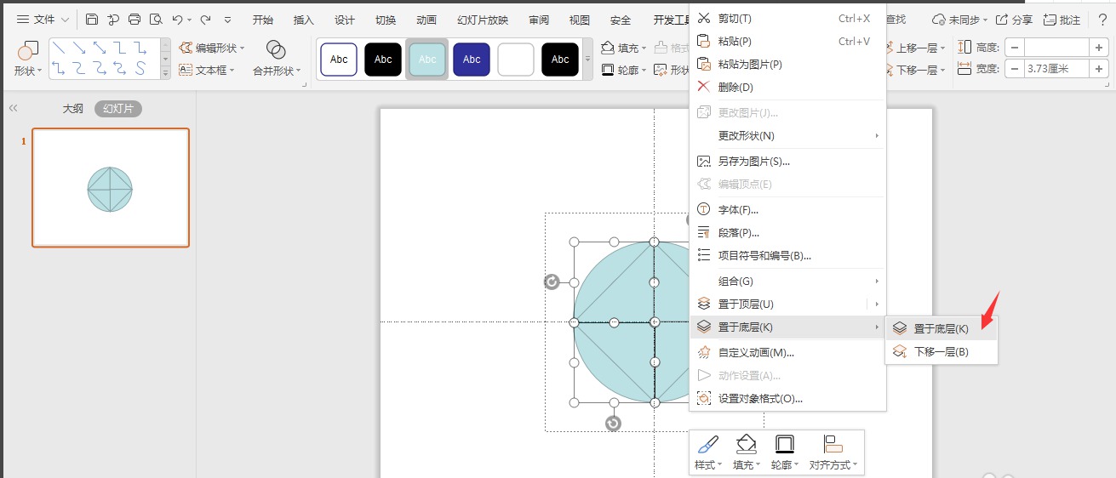Apply the light teal Abc shape style
The height and width of the screenshot is (478, 1116).
pos(427,60)
